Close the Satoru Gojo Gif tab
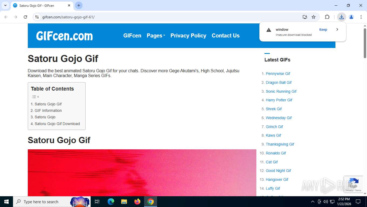This screenshot has width=367, height=207. (x=69, y=5)
